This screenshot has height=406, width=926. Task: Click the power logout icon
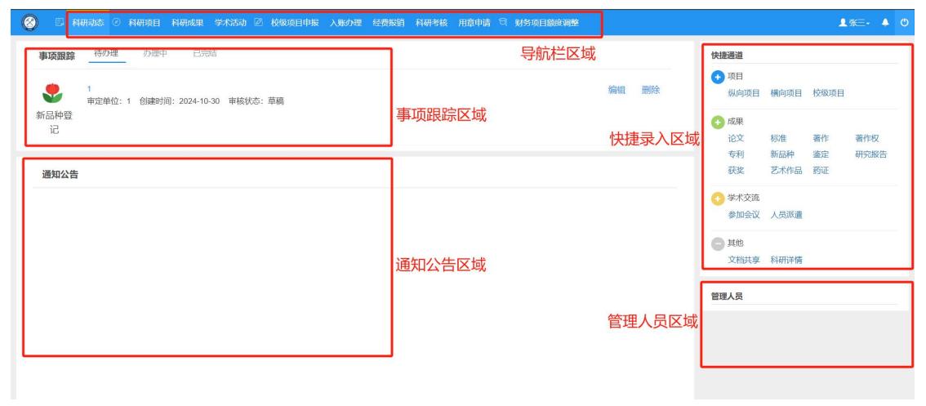905,23
